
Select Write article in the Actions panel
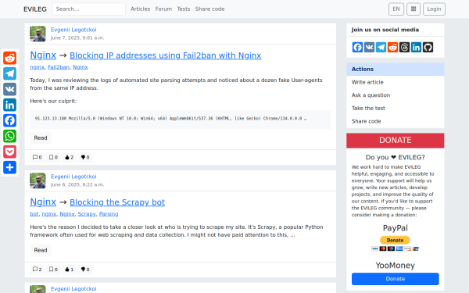coord(395,82)
